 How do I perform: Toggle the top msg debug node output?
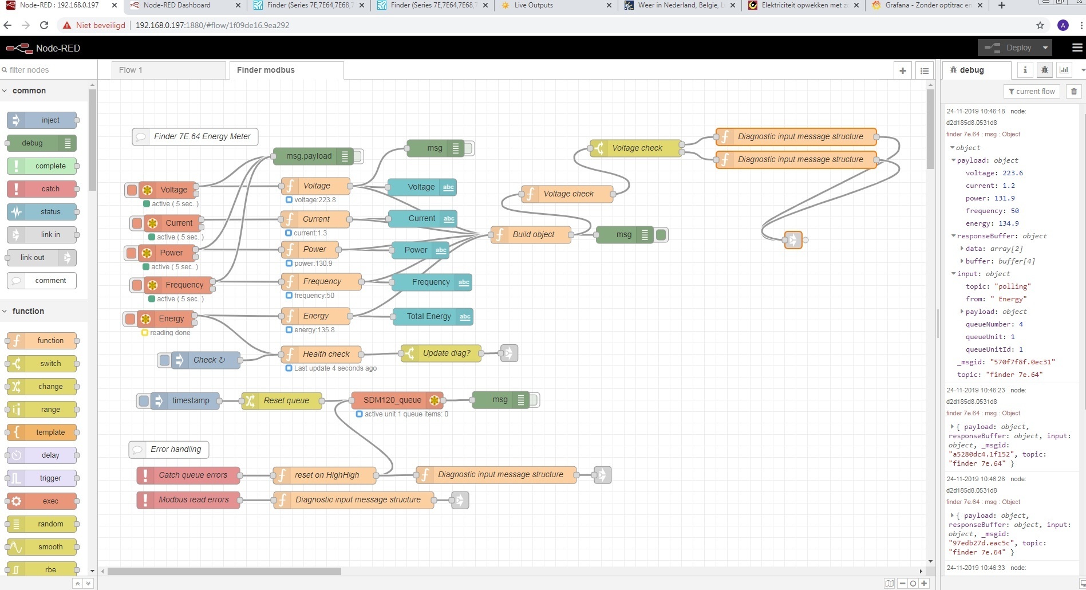468,148
